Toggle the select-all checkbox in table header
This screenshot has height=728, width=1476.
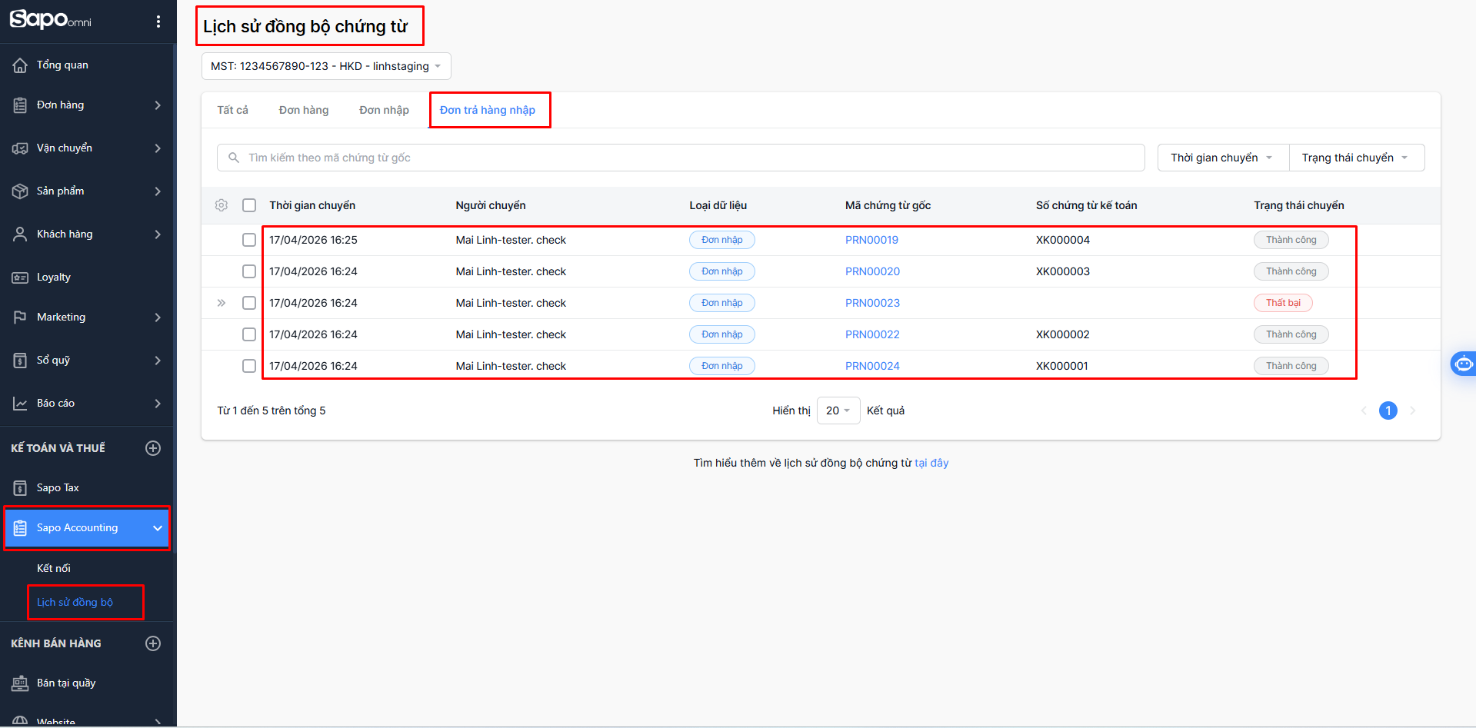tap(249, 205)
